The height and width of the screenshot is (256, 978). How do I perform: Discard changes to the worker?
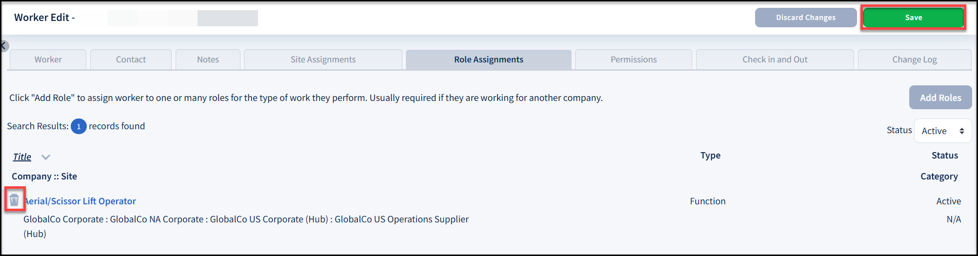click(805, 18)
